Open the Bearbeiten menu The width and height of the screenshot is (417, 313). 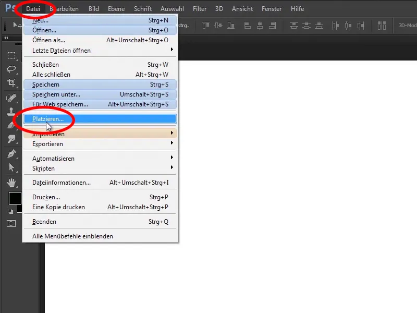pyautogui.click(x=64, y=9)
